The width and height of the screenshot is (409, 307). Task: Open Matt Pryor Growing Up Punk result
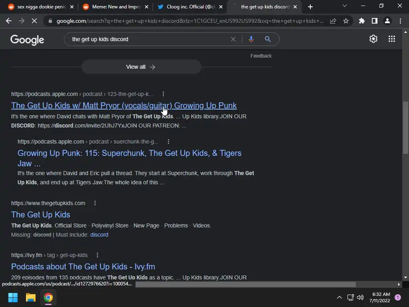coord(124,106)
